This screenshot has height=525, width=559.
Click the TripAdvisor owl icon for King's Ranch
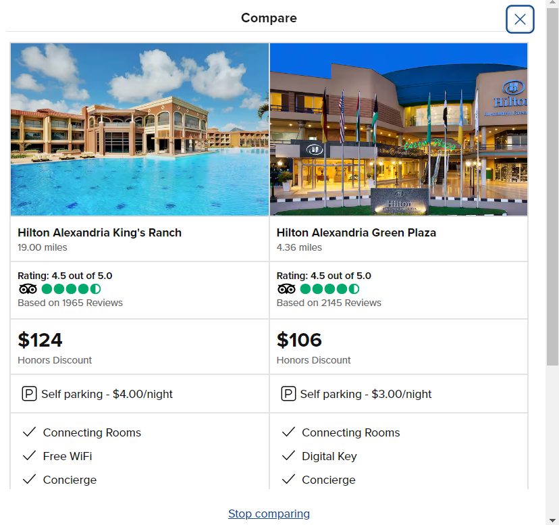tap(28, 289)
